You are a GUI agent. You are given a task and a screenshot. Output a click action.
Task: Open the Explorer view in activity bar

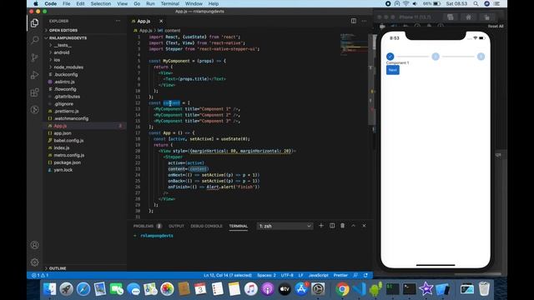tap(34, 22)
